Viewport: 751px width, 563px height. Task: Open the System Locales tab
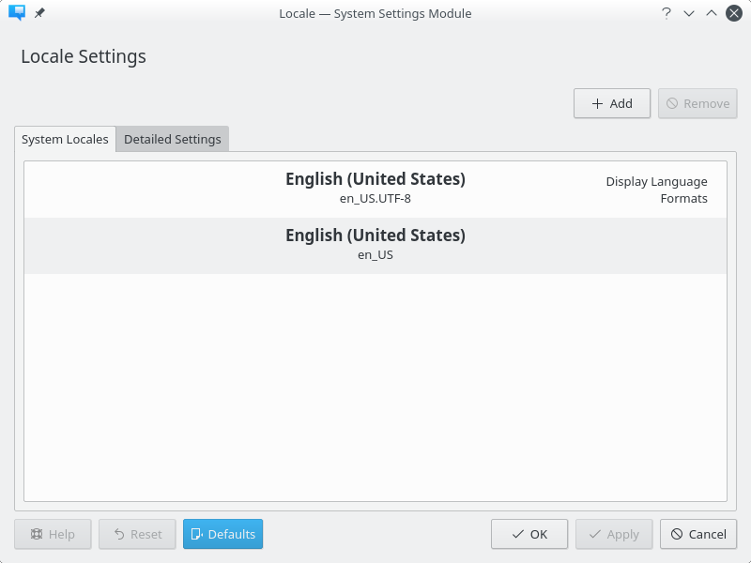click(65, 139)
